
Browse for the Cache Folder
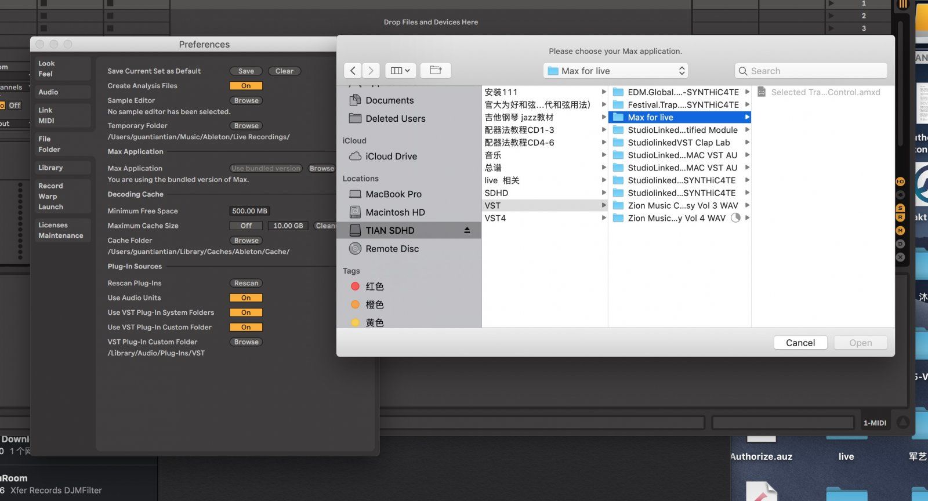pos(246,241)
